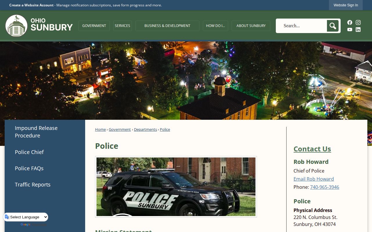Screen dimensions: 372x232
Task: Go to the Departments breadcrumb
Action: [145, 129]
